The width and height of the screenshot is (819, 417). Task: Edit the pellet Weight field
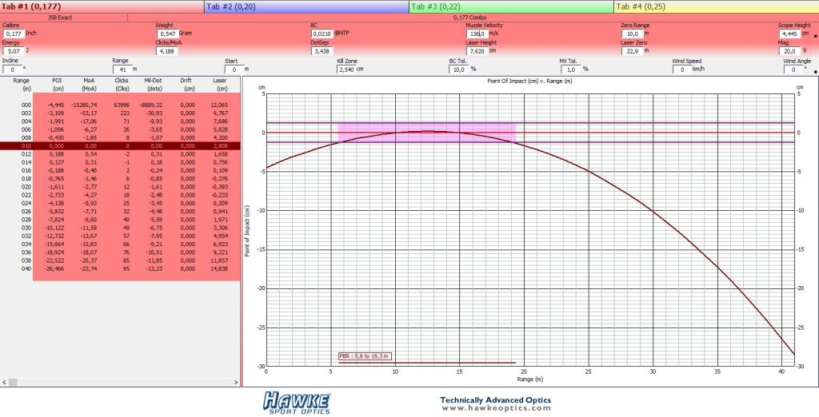pyautogui.click(x=167, y=34)
